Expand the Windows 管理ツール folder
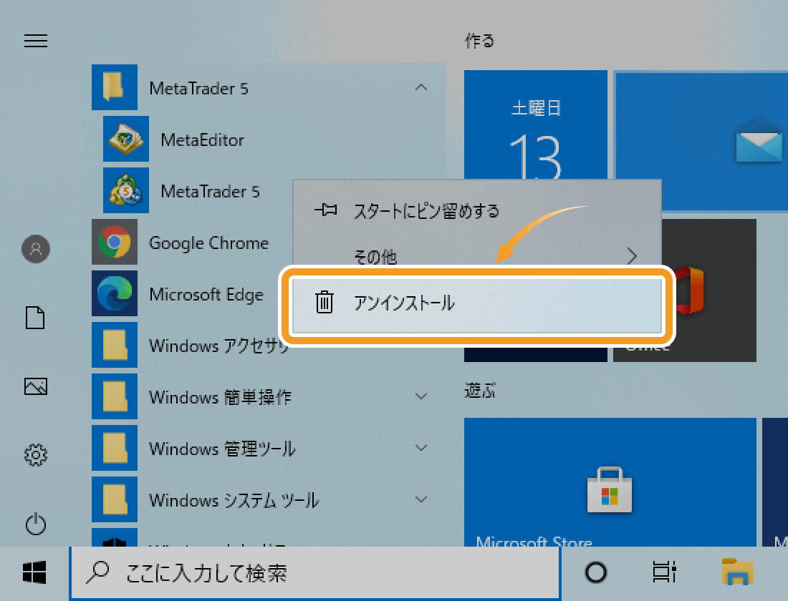The height and width of the screenshot is (601, 788). pos(421,449)
